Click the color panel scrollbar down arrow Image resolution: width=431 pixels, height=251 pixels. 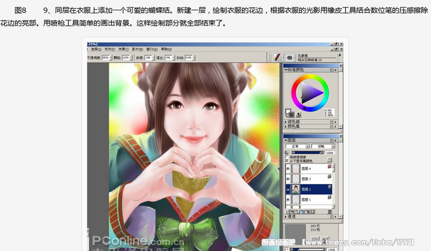pos(341,127)
